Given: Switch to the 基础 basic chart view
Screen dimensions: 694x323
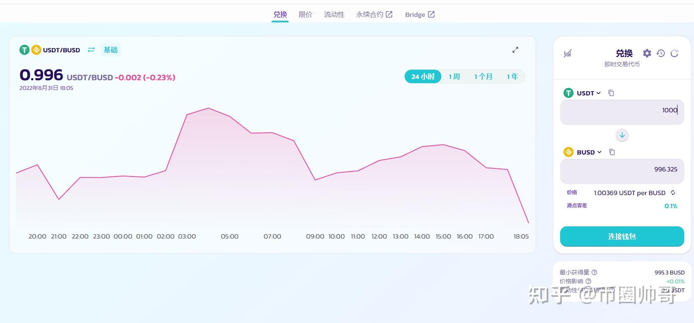Looking at the screenshot, I should pos(111,50).
